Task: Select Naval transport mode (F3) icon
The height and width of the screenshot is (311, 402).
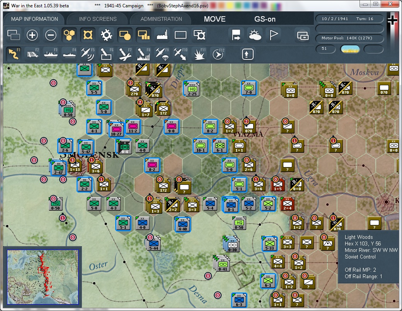Action: 51,54
